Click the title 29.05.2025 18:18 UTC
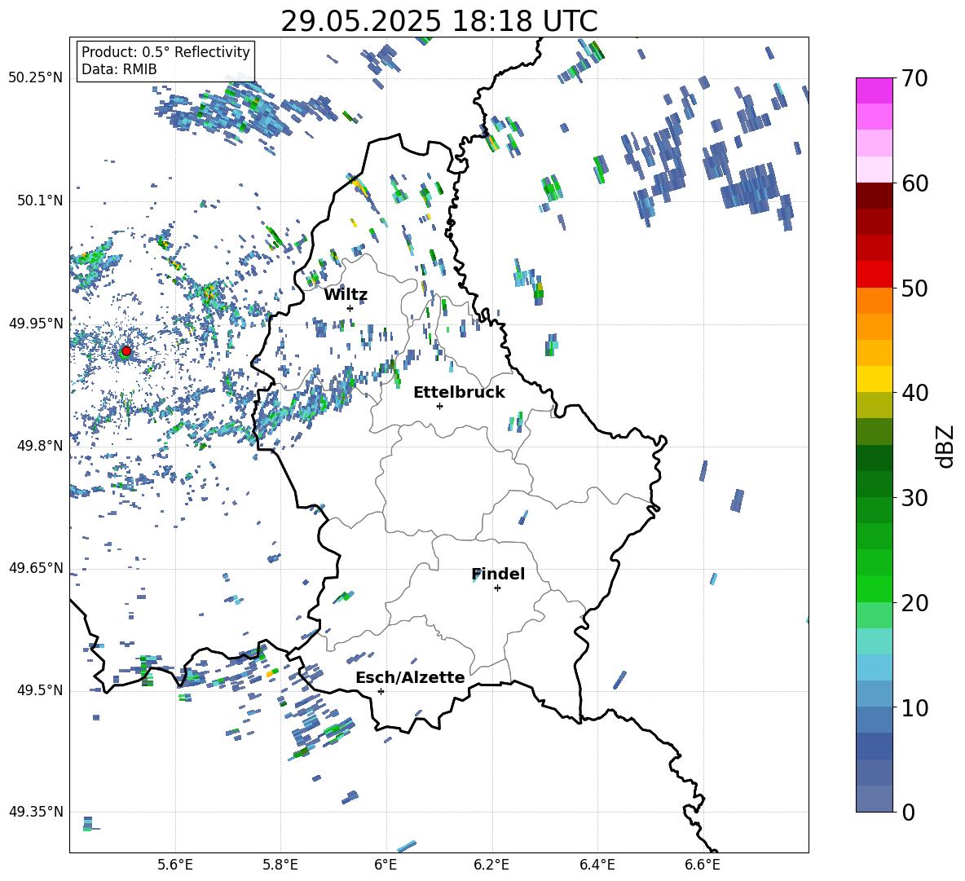This screenshot has width=965, height=881. tap(439, 21)
